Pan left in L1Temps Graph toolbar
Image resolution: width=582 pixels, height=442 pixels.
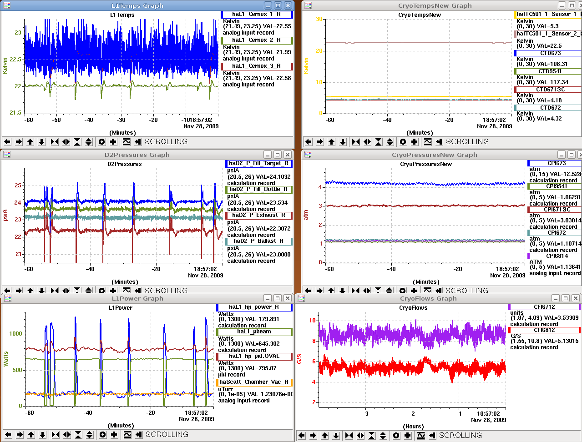(x=7, y=142)
